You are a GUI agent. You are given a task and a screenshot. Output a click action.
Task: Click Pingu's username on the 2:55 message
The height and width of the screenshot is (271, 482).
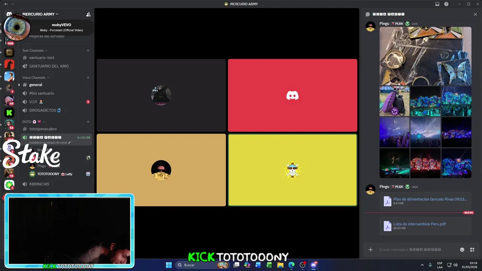point(384,23)
